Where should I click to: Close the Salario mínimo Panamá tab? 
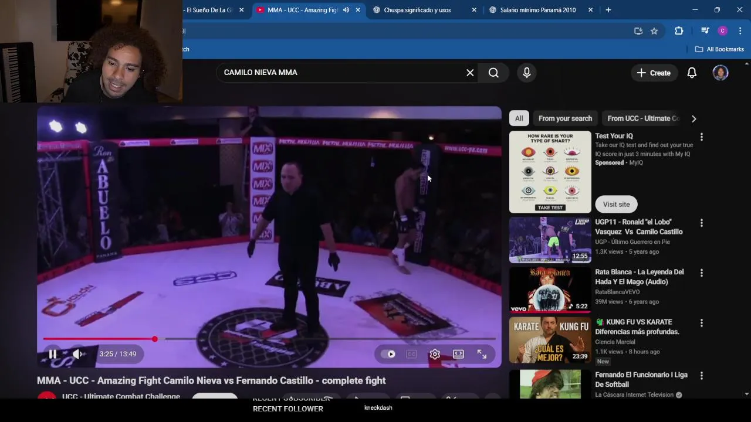click(590, 10)
